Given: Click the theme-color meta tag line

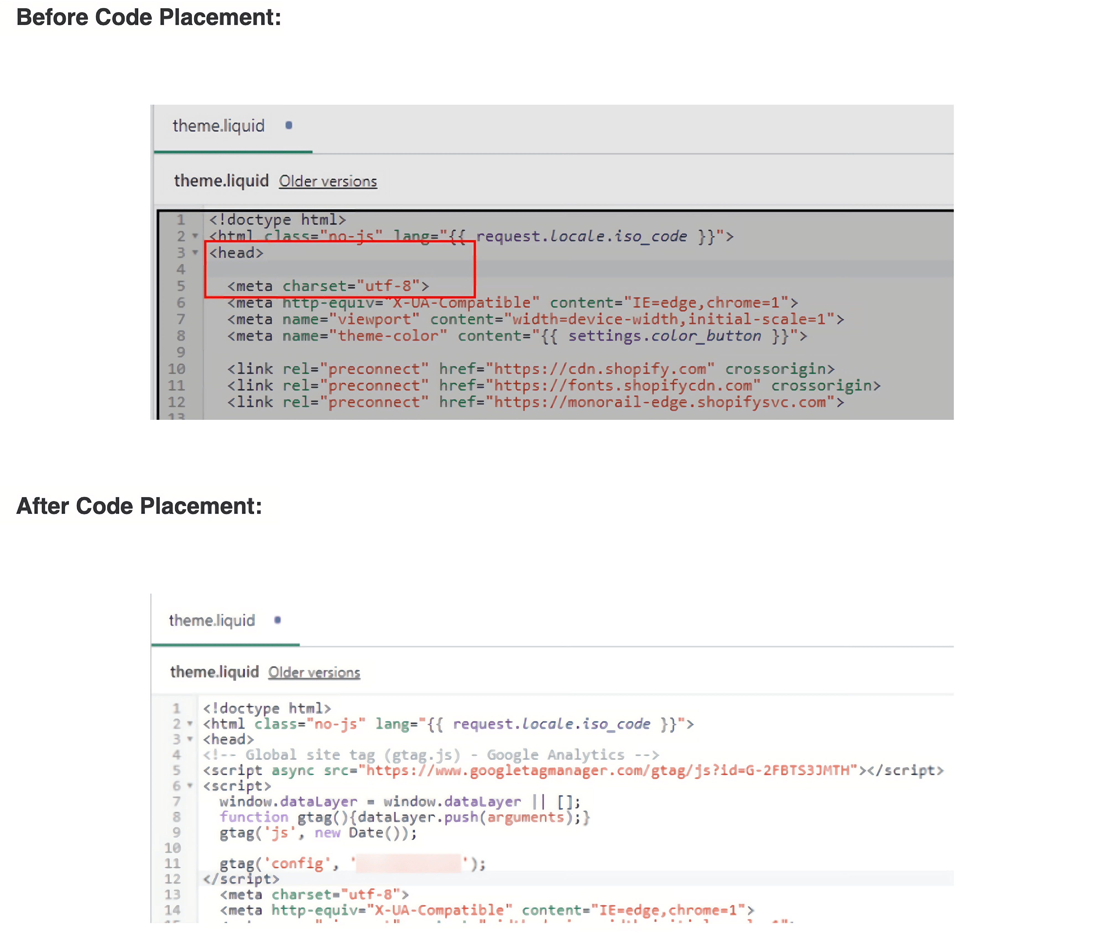Looking at the screenshot, I should (517, 336).
